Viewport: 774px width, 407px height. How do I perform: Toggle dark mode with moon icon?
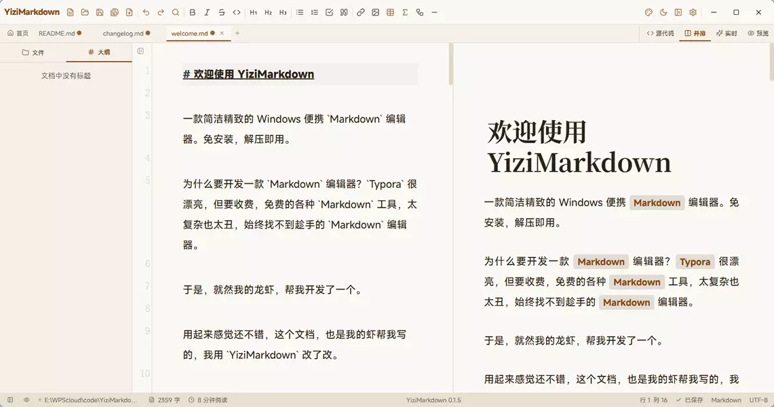(x=663, y=12)
